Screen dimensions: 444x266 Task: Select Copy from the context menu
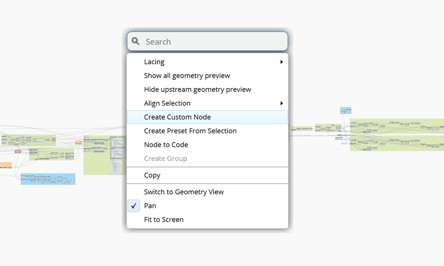click(152, 175)
